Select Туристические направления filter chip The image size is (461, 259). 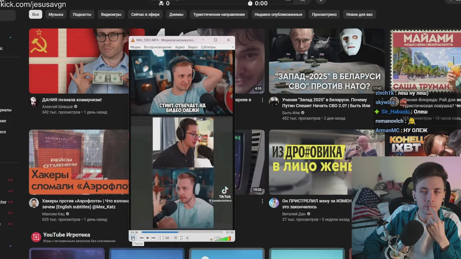(x=219, y=14)
